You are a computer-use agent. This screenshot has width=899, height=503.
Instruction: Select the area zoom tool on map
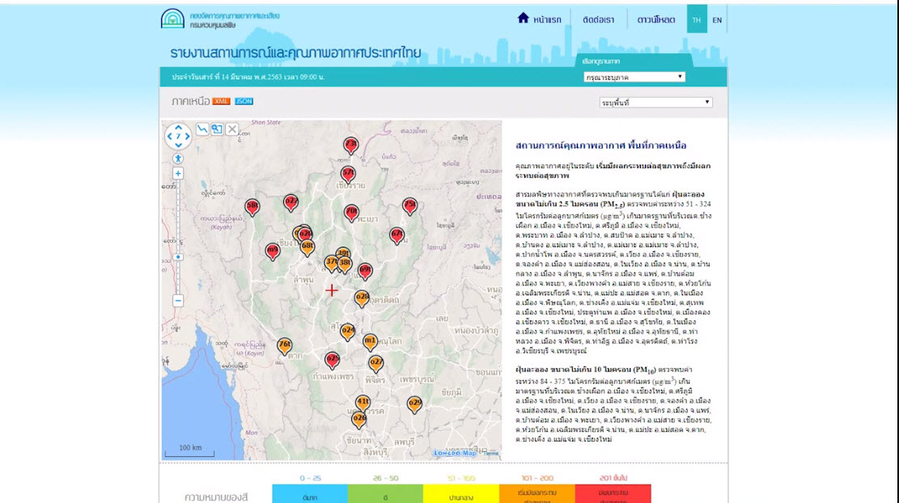point(217,129)
